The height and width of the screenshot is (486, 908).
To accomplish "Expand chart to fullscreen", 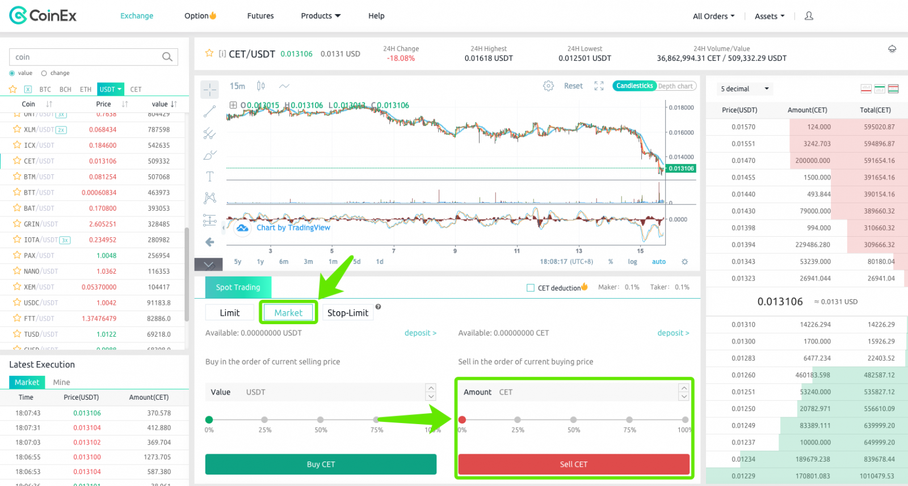I will click(599, 86).
